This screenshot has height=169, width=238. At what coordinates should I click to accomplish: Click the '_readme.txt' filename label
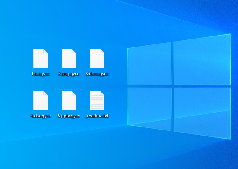click(97, 116)
